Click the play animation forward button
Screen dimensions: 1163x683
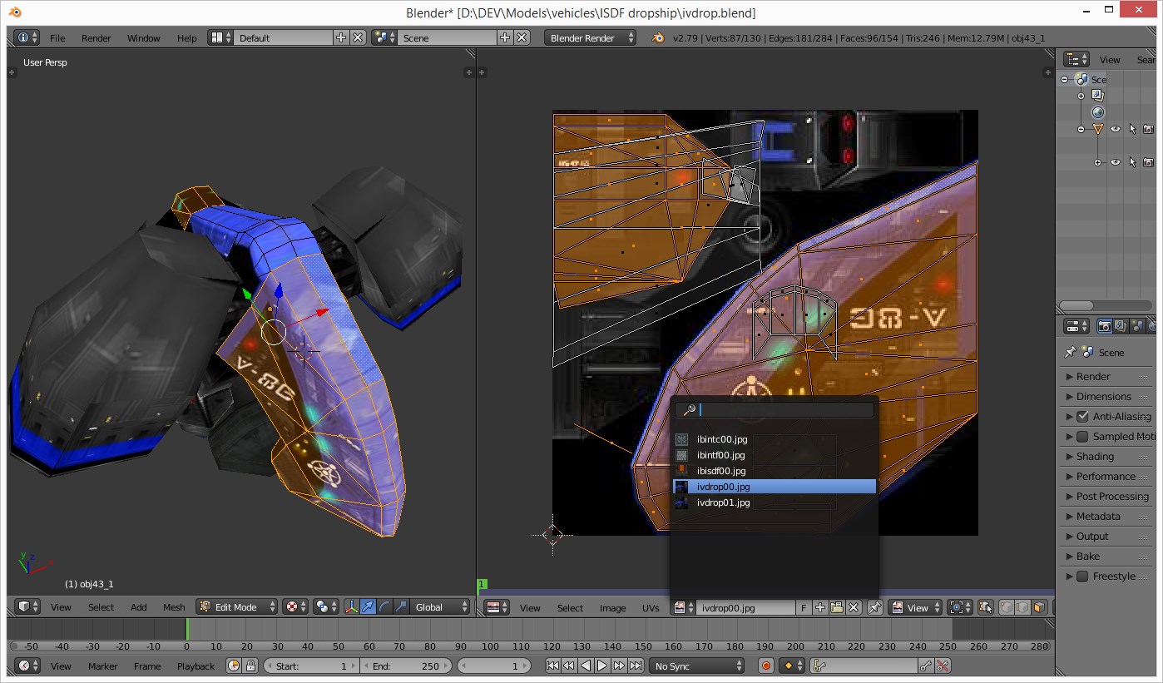pyautogui.click(x=602, y=666)
